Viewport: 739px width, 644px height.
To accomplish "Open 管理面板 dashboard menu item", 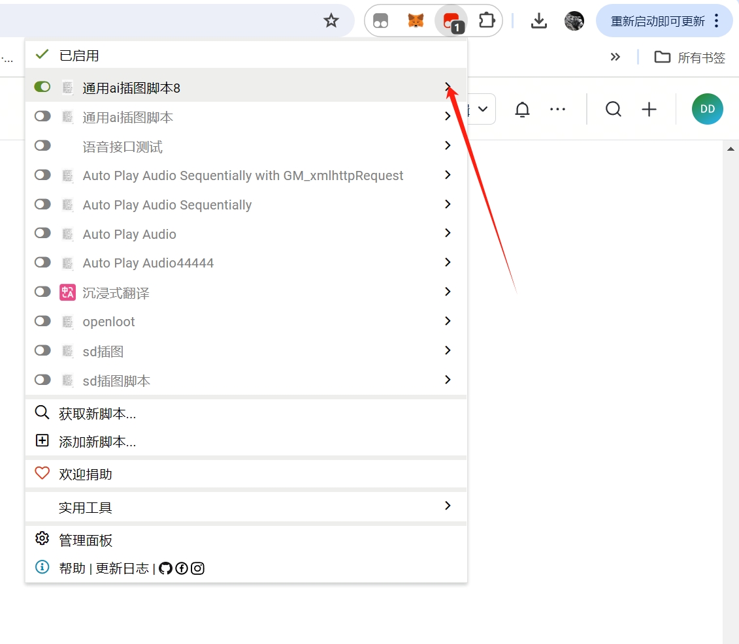I will [86, 540].
